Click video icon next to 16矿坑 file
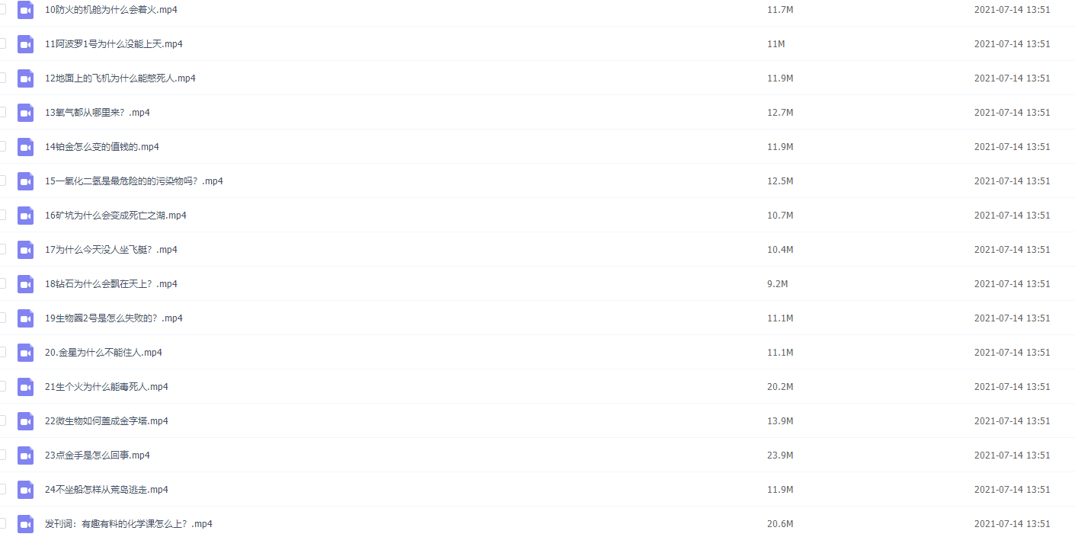This screenshot has width=1075, height=537. [26, 216]
